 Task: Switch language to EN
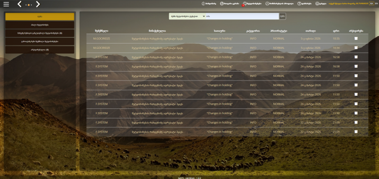[x=376, y=4]
